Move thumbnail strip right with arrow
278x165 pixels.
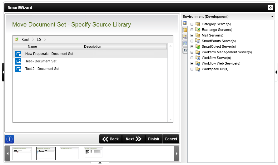(x=176, y=153)
